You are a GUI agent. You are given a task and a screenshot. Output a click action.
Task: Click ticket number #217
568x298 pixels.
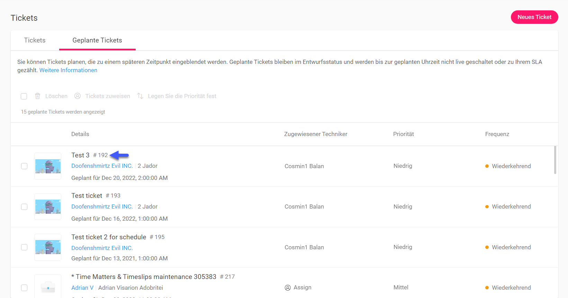[x=227, y=277]
